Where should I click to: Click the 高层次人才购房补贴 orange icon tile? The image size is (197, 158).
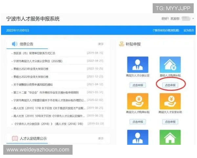point(138,101)
